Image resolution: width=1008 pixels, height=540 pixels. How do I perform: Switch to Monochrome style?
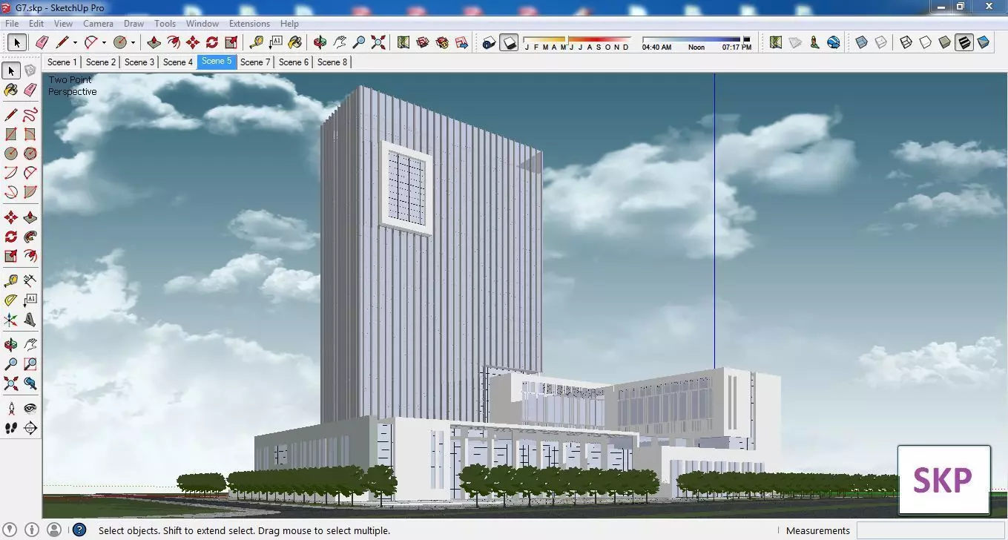click(x=984, y=42)
